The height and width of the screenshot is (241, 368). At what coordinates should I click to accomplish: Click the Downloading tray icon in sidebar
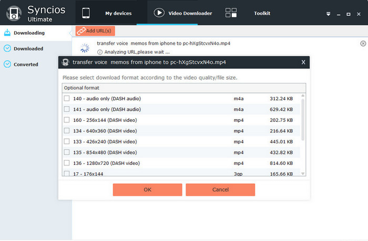point(7,33)
